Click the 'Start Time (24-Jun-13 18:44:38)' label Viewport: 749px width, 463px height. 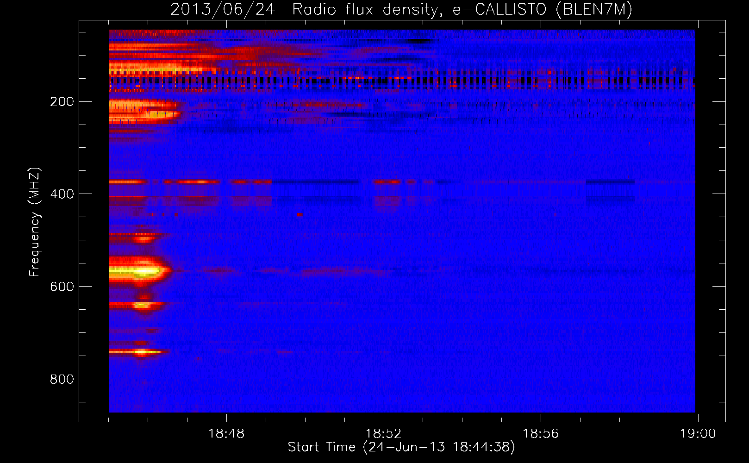pos(401,447)
